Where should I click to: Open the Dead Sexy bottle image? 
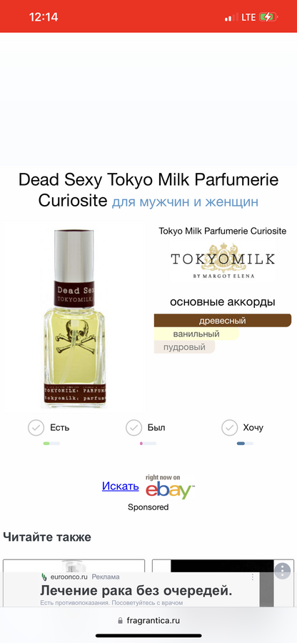74,315
